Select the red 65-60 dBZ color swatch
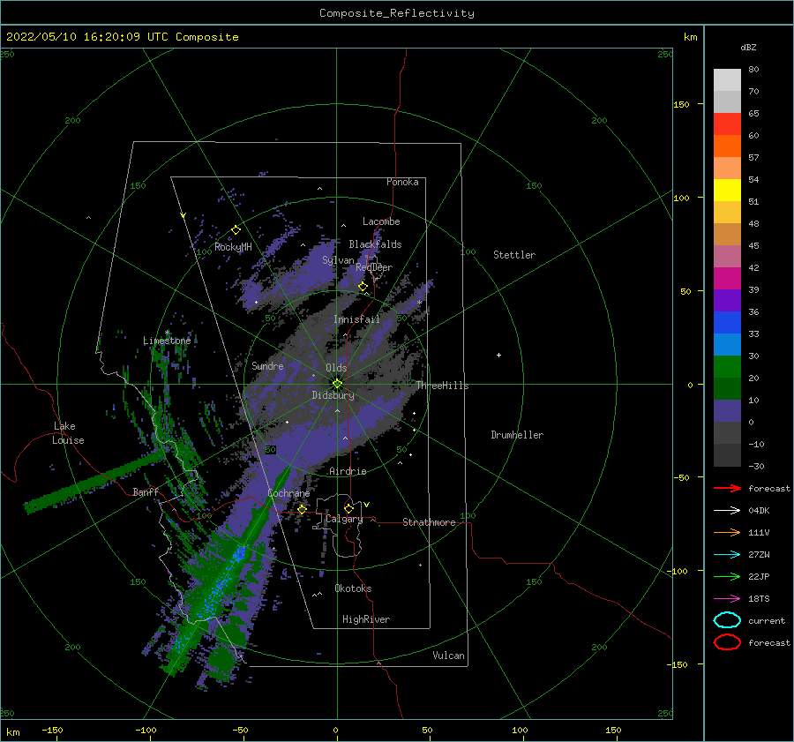This screenshot has width=794, height=742. point(727,124)
